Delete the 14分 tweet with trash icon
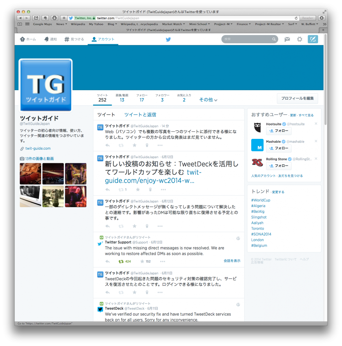The height and width of the screenshot is (346, 342). [147, 145]
